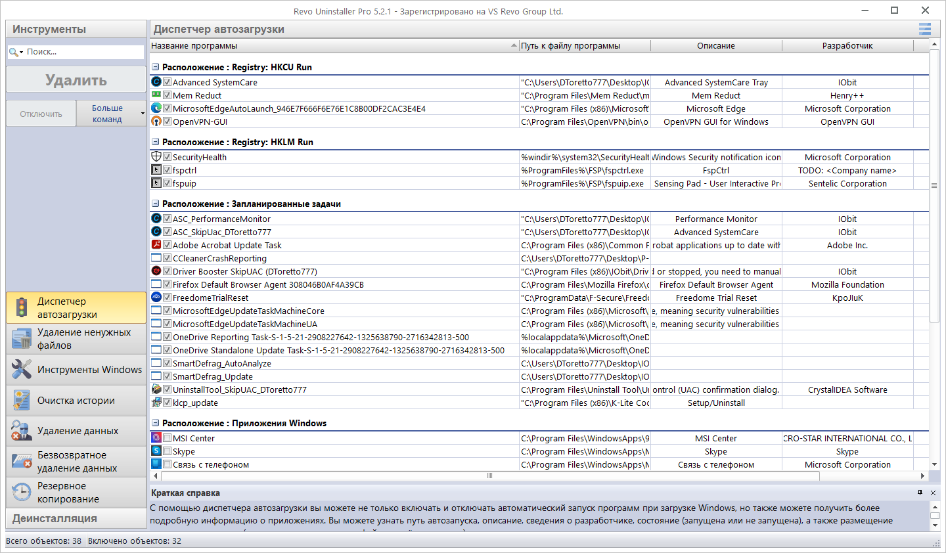Screen dimensions: 946x553
Task: Collapse the Приложения Windows group
Action: coord(156,423)
